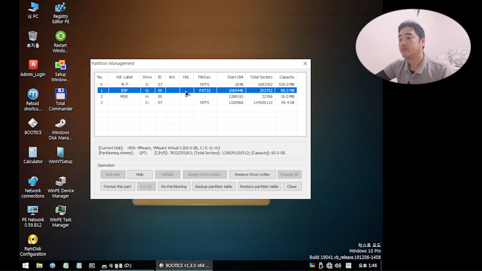The height and width of the screenshot is (271, 482).
Task: Click the Total Sectors column header
Action: [x=261, y=77]
